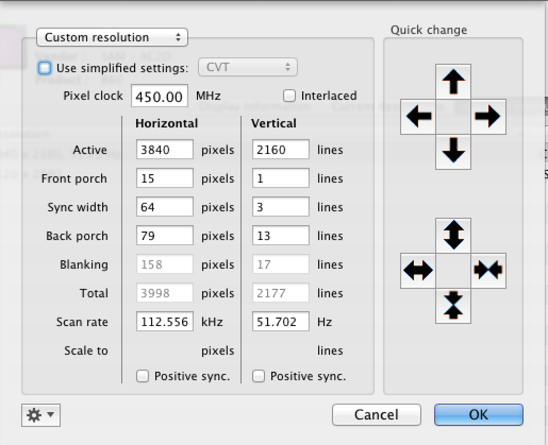Edit horizontal Back porch 79 field
The height and width of the screenshot is (445, 548).
point(164,235)
